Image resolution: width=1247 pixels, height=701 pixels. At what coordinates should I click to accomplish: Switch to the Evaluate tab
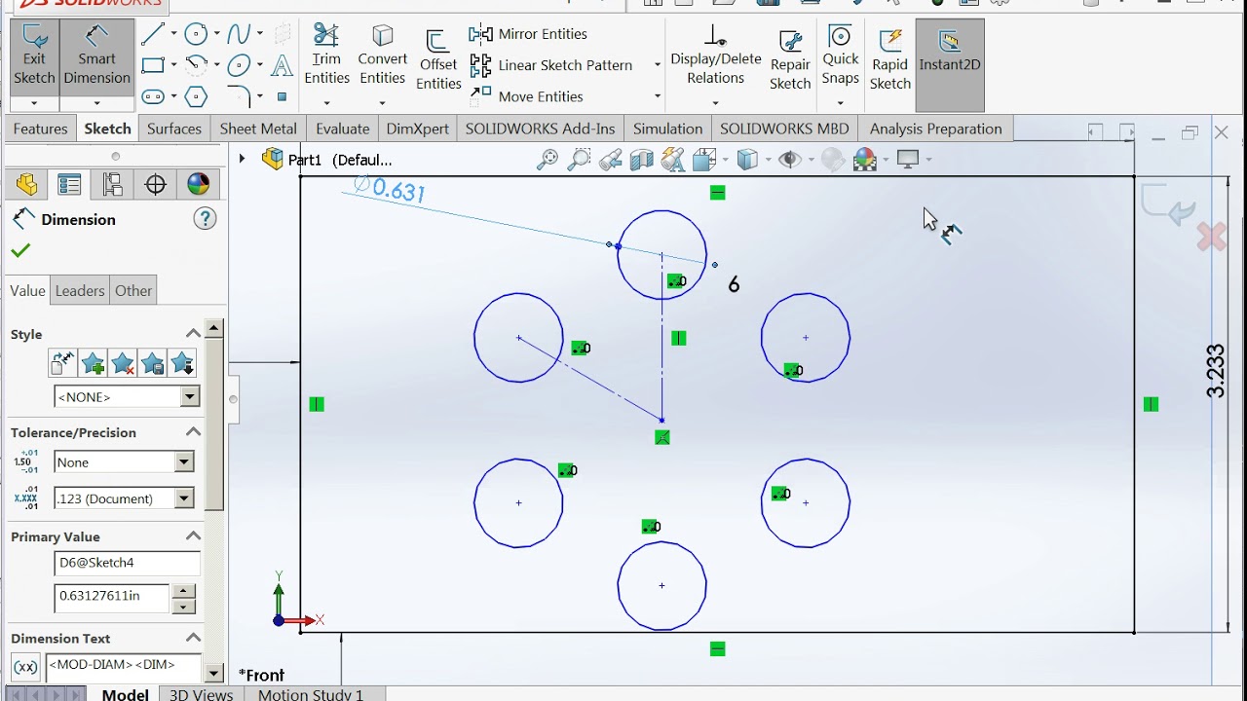pos(343,129)
